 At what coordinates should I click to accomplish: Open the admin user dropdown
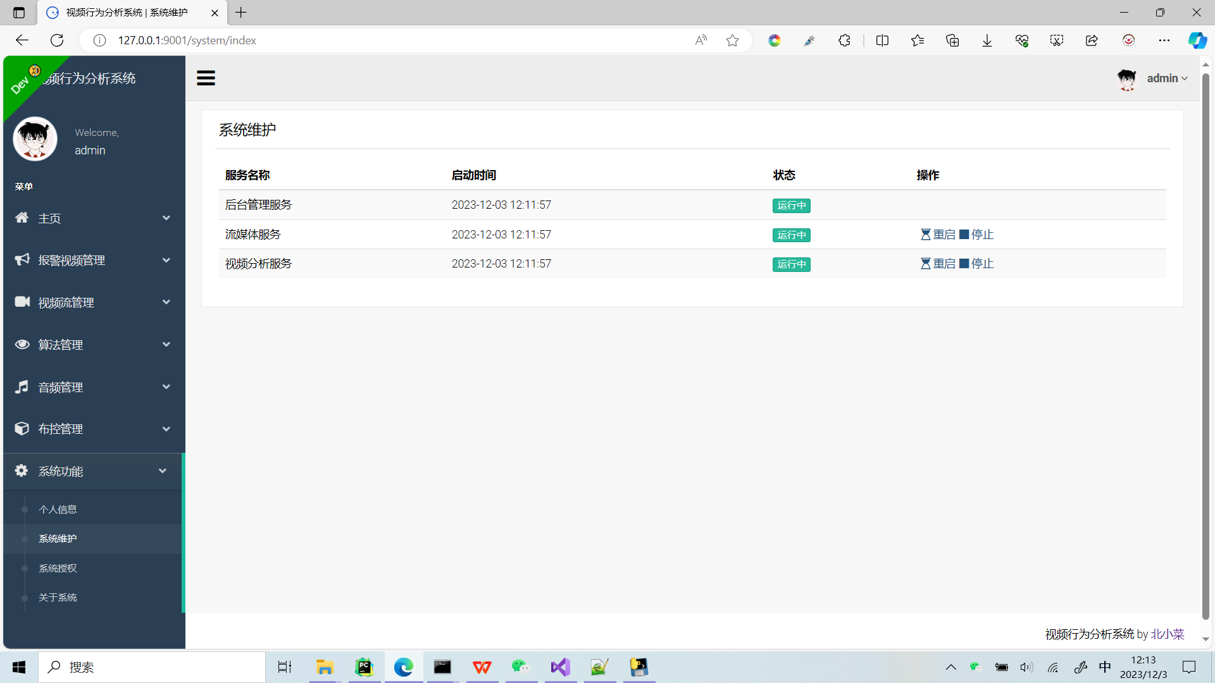point(1167,78)
